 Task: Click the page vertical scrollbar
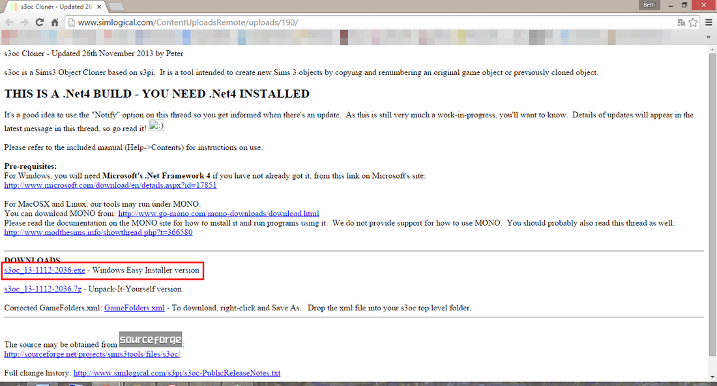pos(712,205)
